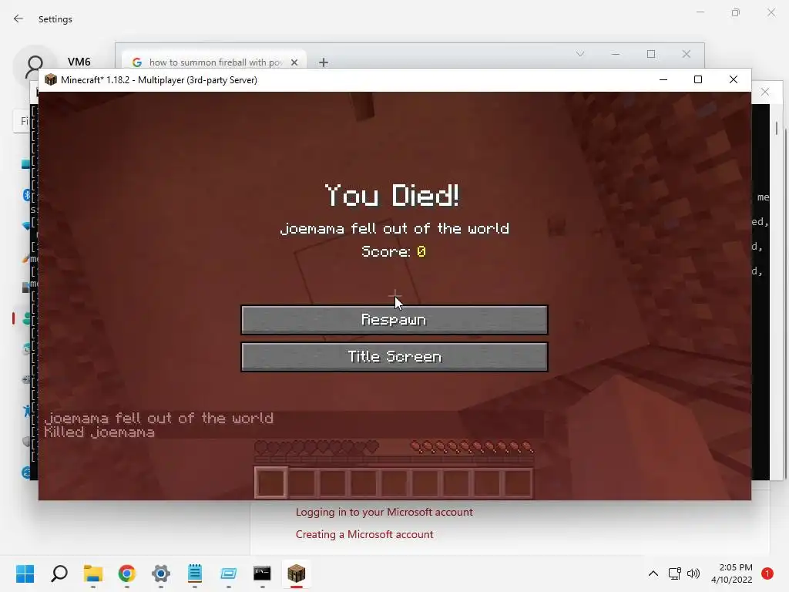Click the Respawn button
Screen dimensions: 789x592
point(394,320)
